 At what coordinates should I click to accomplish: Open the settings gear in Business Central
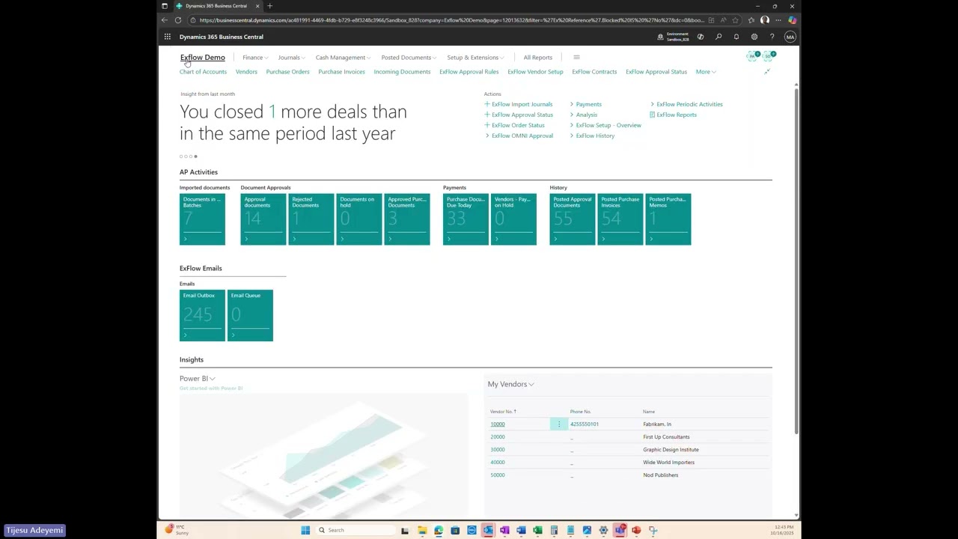[754, 37]
